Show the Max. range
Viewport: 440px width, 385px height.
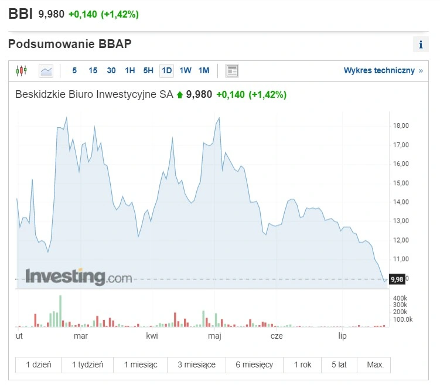click(375, 365)
